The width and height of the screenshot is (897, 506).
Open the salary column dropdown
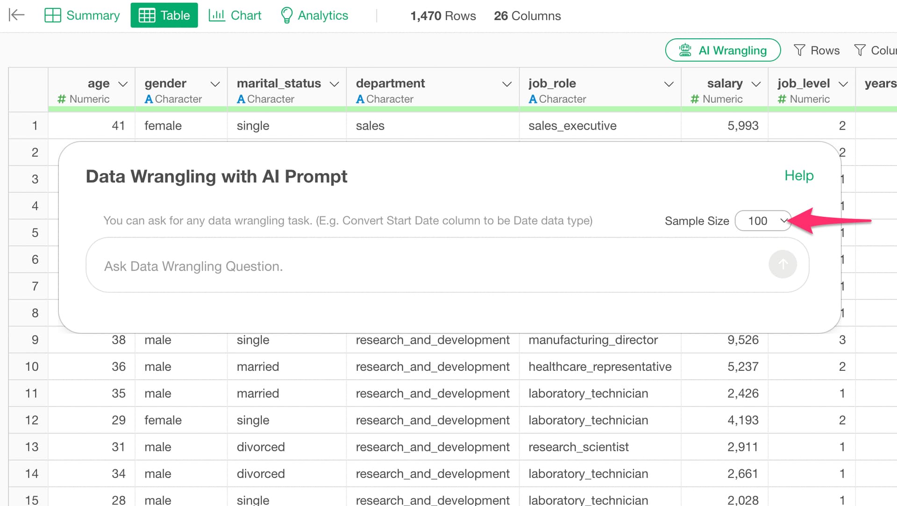tap(755, 84)
